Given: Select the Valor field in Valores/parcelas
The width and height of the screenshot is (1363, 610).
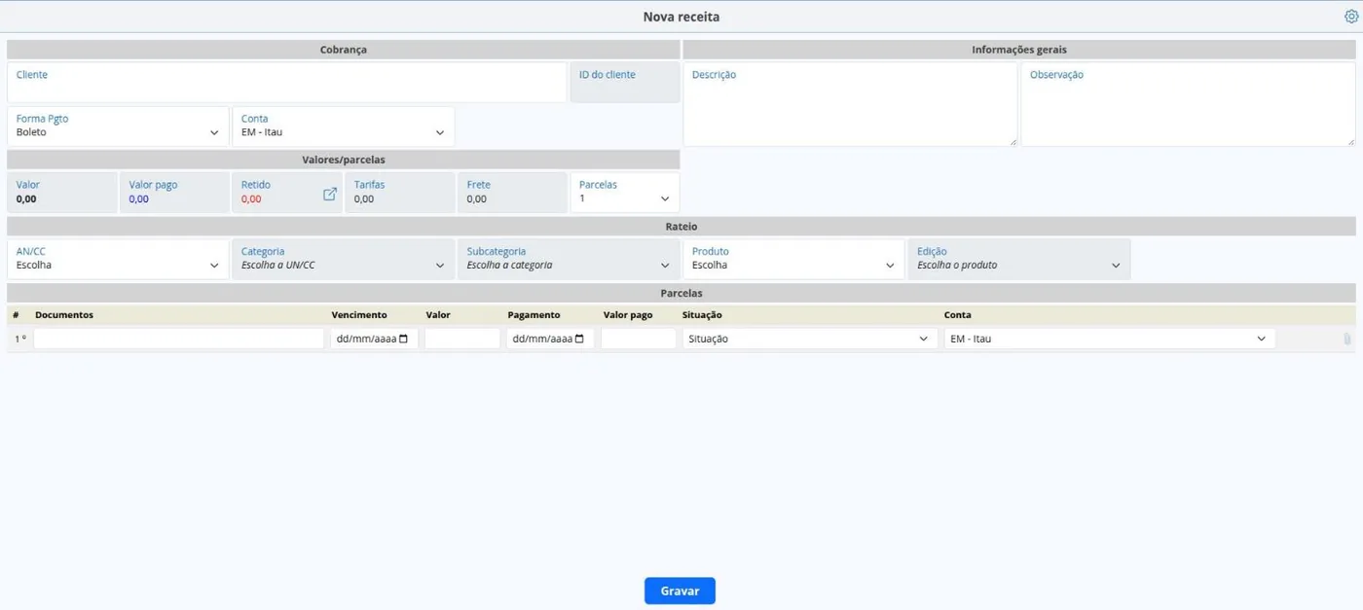Looking at the screenshot, I should coord(61,193).
